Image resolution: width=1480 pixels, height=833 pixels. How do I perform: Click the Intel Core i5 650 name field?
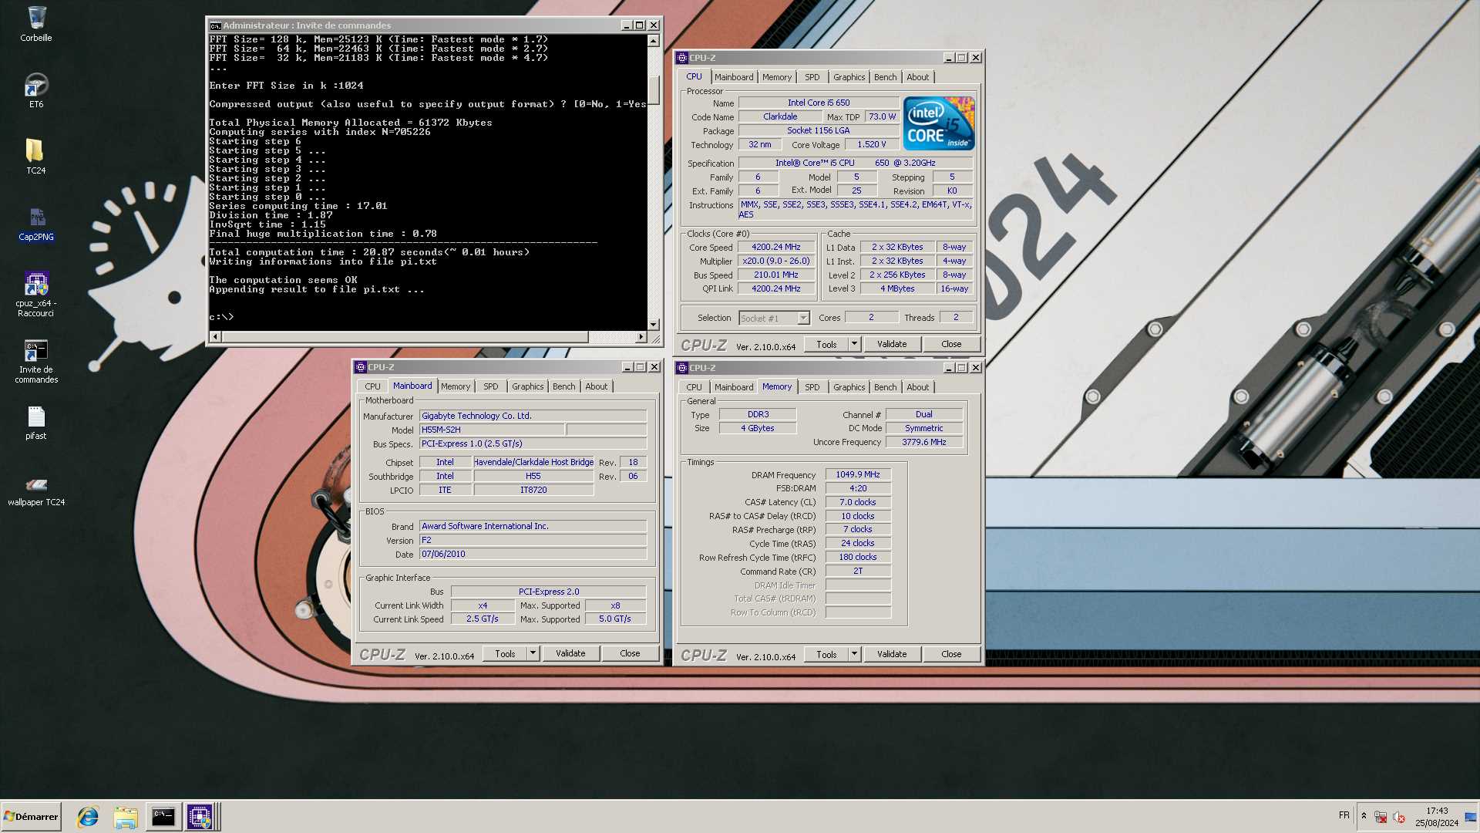pos(819,103)
